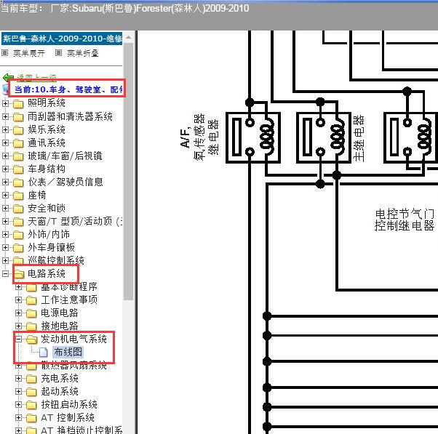Screen dimensions: 438x434
Task: Click the 充电系统 folder icon
Action: 31,379
